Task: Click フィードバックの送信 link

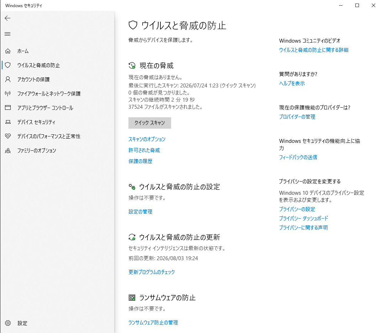Action: [x=298, y=157]
